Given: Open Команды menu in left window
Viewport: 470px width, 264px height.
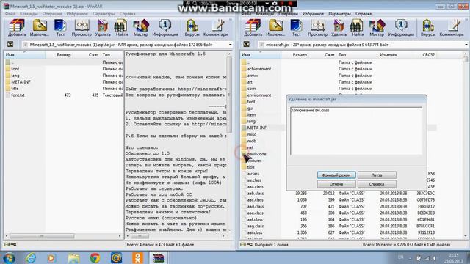Looking at the screenshot, I should [29, 14].
